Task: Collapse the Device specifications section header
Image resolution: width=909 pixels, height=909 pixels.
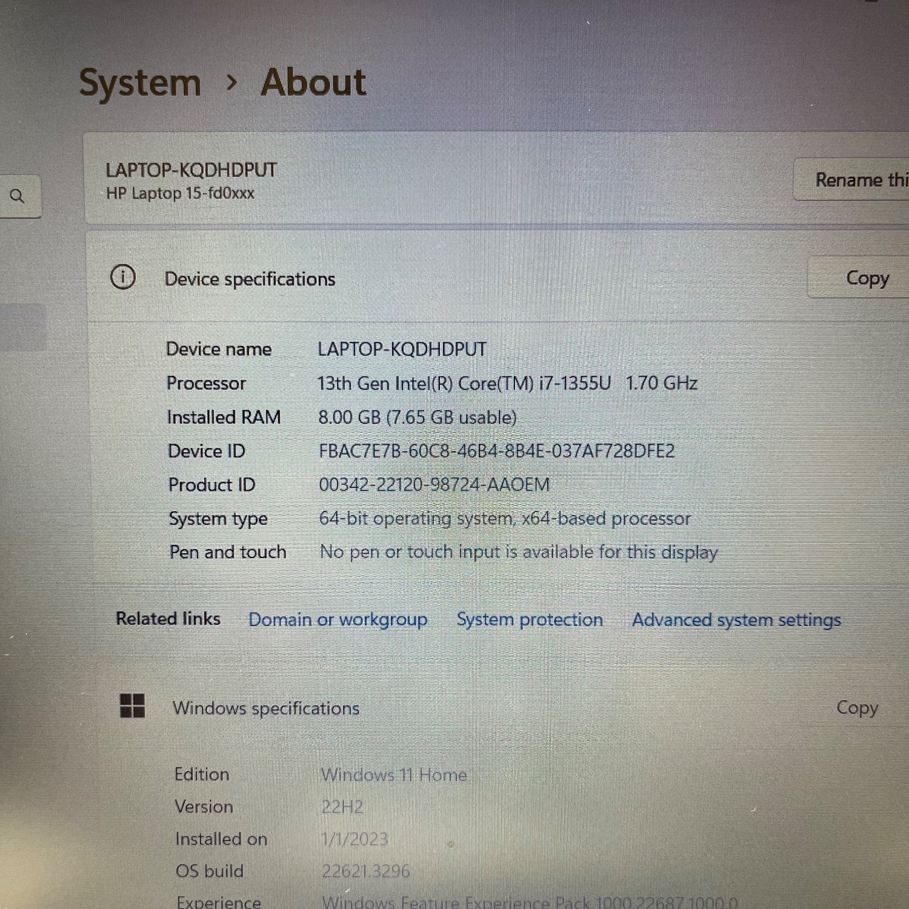Action: (x=497, y=278)
